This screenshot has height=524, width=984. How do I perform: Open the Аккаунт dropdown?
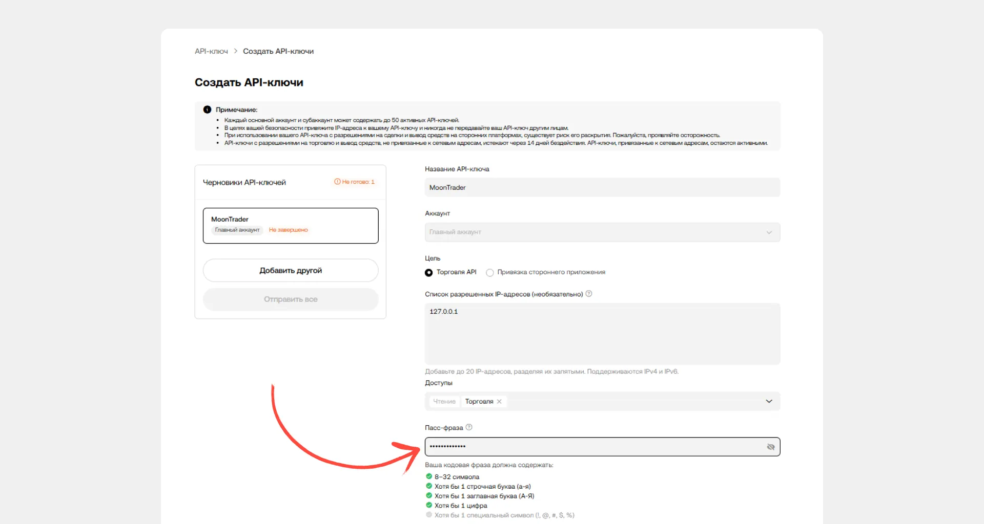click(x=602, y=232)
